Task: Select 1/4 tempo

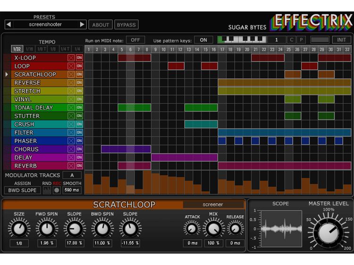Action: [x=77, y=49]
